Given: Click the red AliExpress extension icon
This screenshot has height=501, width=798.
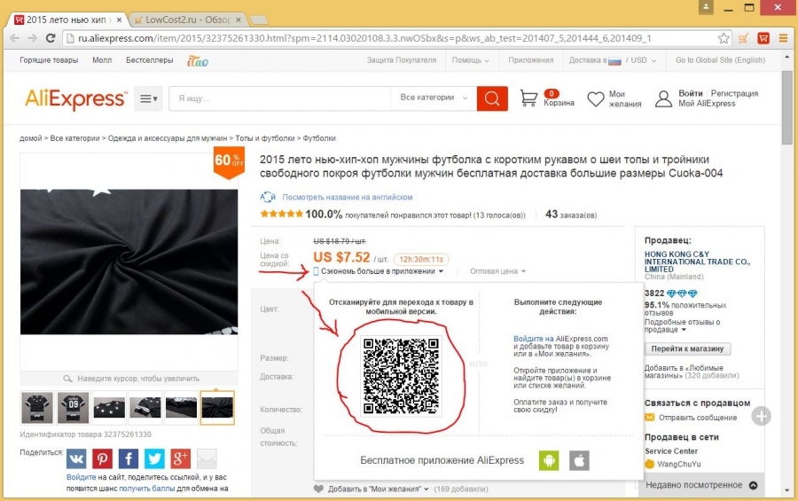Looking at the screenshot, I should click(x=763, y=38).
